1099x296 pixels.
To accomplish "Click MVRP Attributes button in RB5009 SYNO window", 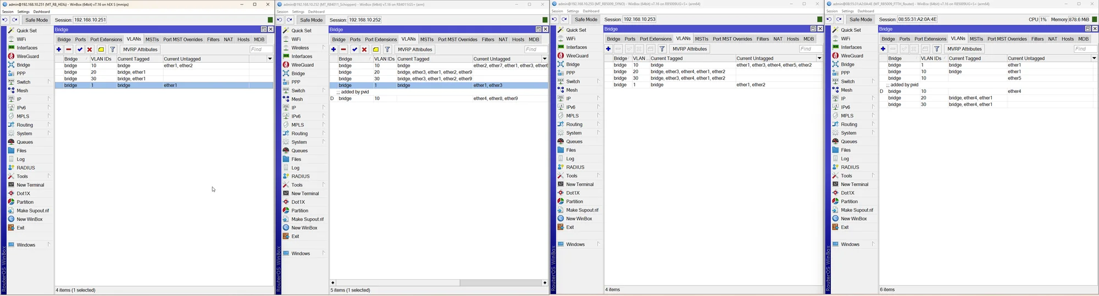I will point(690,49).
